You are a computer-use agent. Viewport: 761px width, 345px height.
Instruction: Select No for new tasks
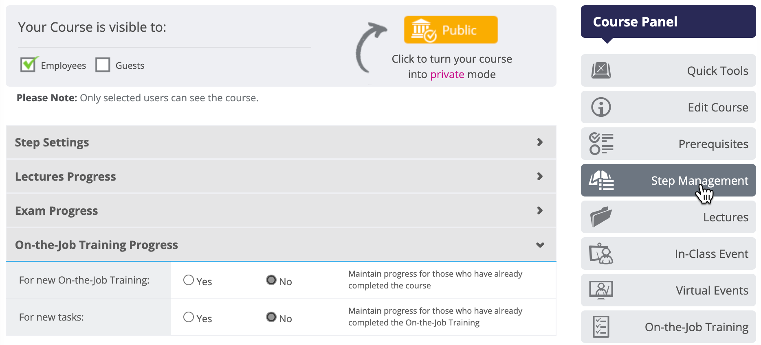click(271, 317)
